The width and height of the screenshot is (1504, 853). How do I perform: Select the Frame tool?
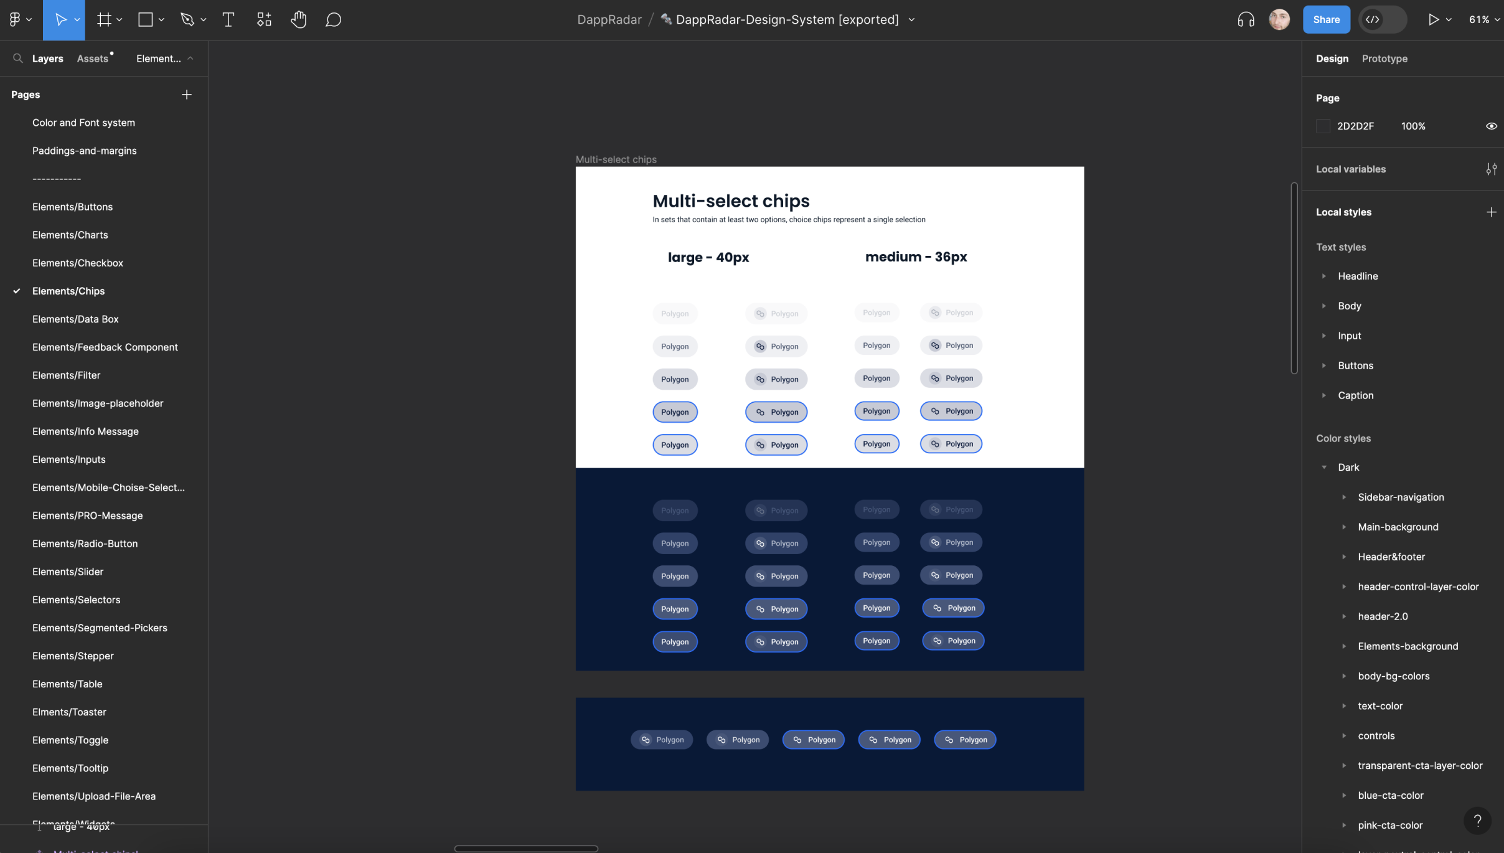104,20
